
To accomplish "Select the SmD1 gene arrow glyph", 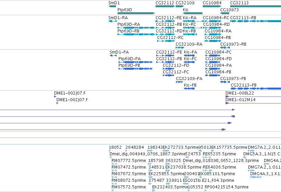I will pos(112,6).
